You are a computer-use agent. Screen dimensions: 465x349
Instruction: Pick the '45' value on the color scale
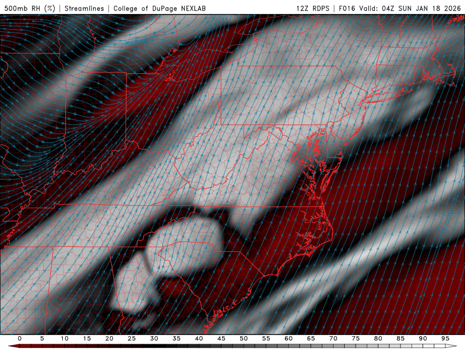click(x=221, y=339)
